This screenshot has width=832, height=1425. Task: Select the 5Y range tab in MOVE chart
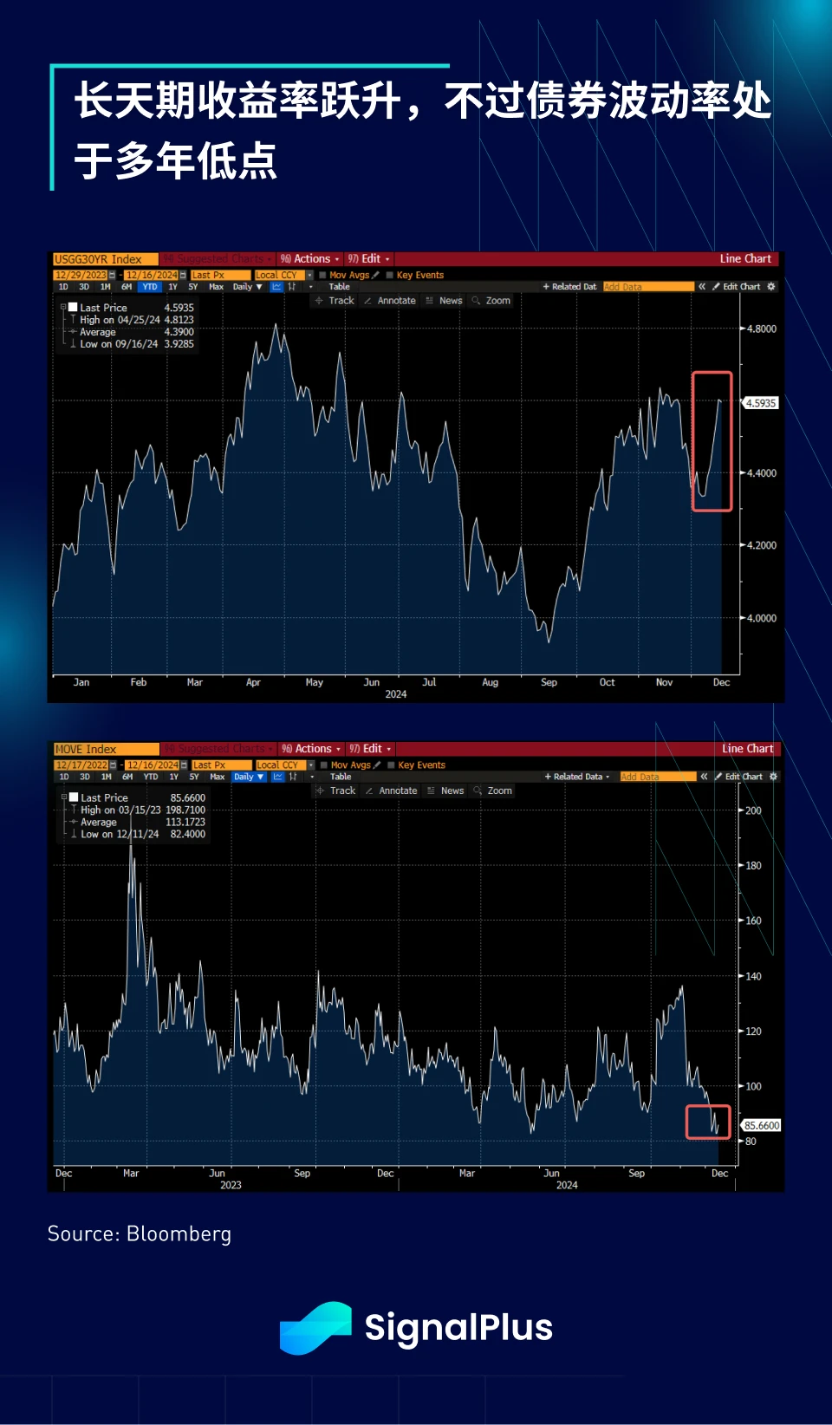[194, 778]
